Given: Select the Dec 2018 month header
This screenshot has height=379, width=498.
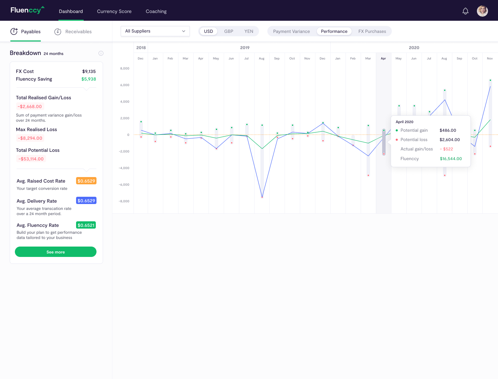Looking at the screenshot, I should point(140,58).
